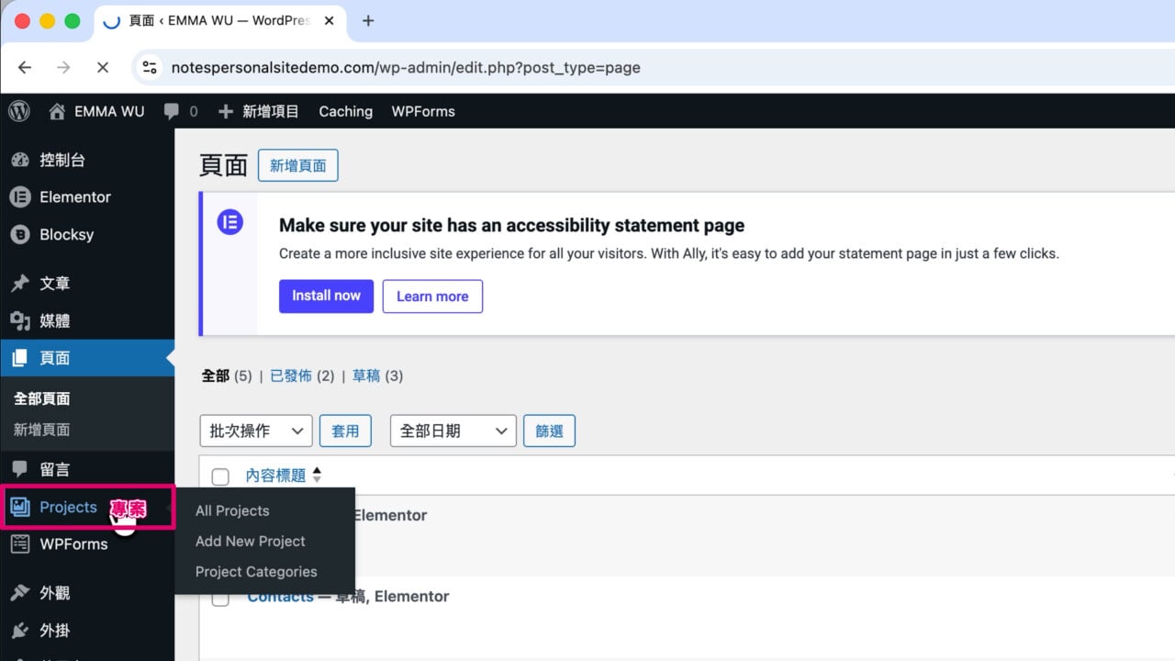
Task: Expand the 批次操作 bulk actions dropdown
Action: click(256, 431)
